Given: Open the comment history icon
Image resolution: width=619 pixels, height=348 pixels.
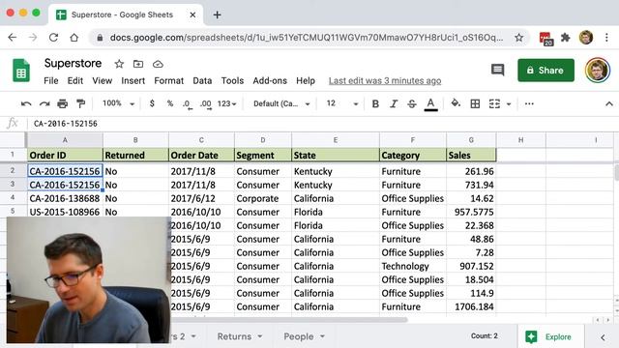Looking at the screenshot, I should [497, 71].
